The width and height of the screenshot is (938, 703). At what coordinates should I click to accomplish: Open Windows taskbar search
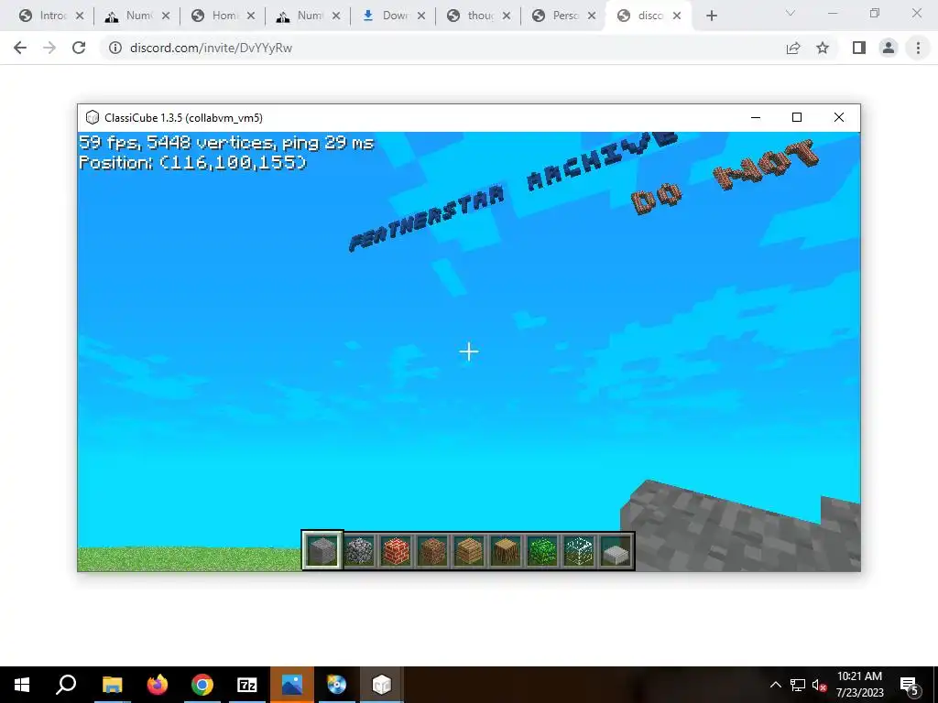coord(66,685)
